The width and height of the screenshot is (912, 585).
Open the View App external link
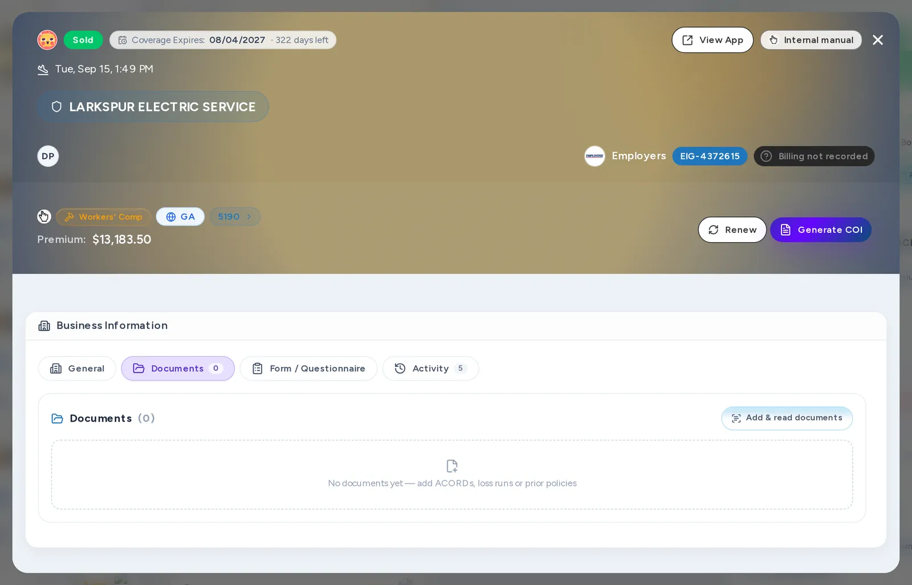tap(712, 40)
